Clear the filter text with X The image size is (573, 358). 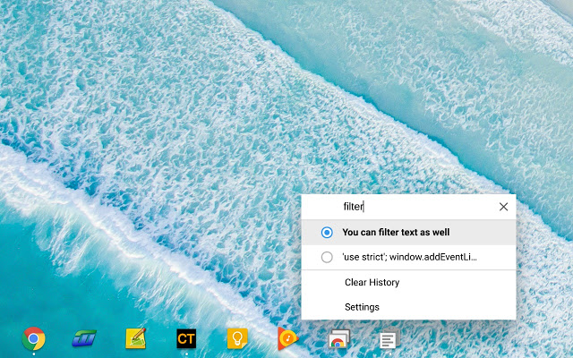click(503, 207)
